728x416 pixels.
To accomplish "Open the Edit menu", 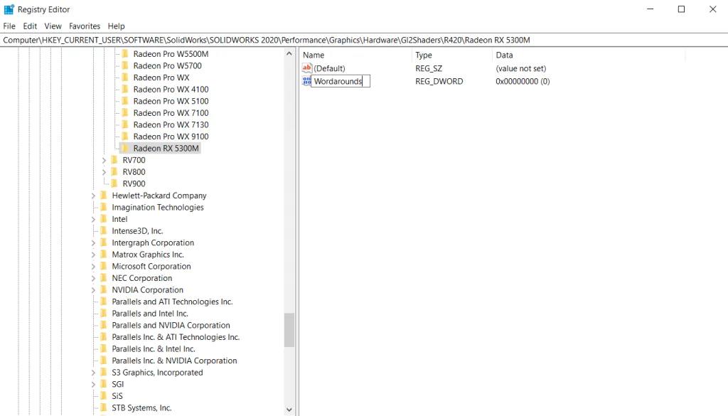I will coord(30,26).
